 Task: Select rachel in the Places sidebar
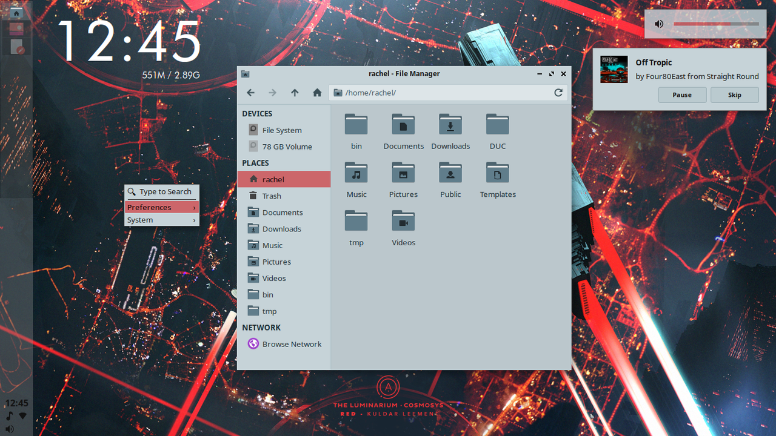tap(284, 179)
